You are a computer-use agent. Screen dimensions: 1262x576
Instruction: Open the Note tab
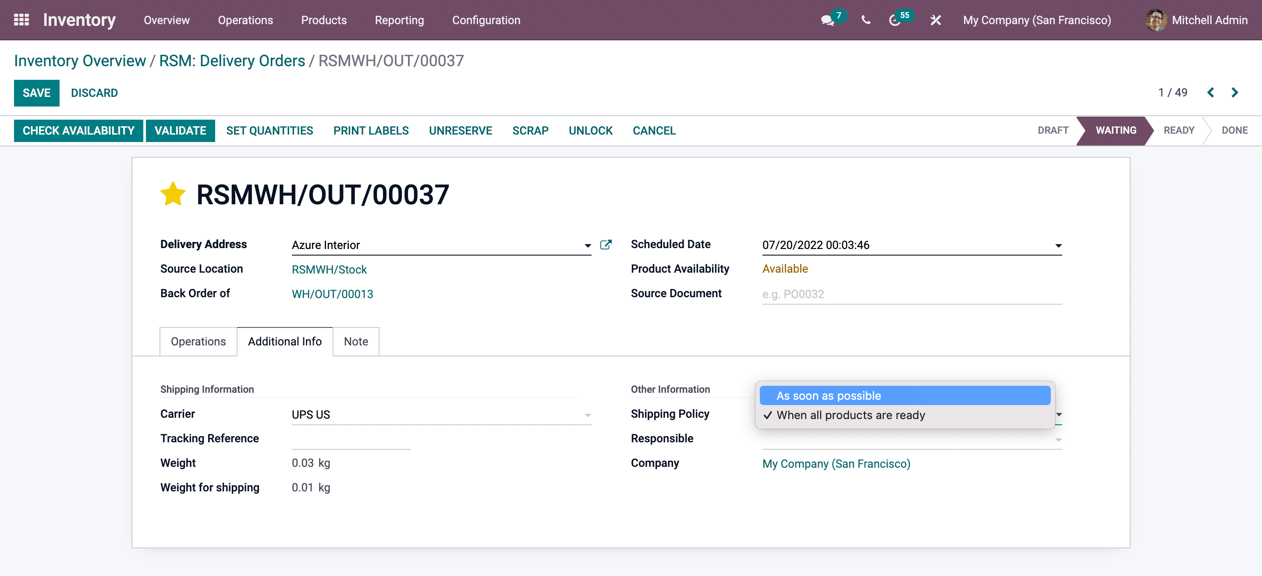(x=356, y=341)
